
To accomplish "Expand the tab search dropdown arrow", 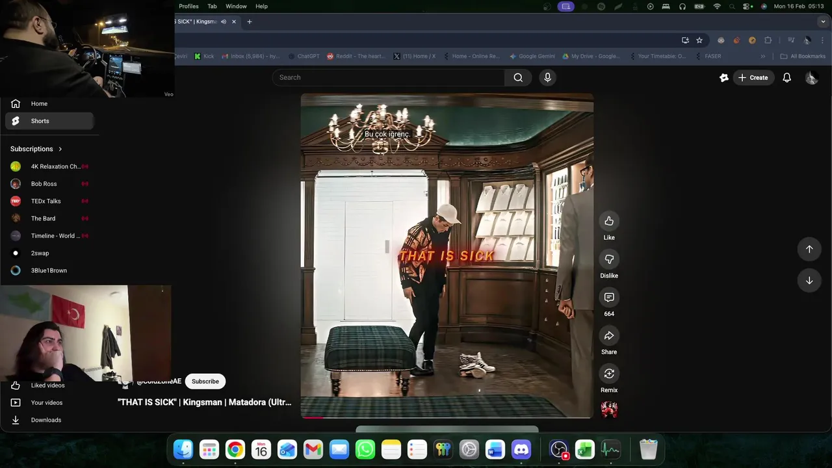I will pyautogui.click(x=823, y=21).
